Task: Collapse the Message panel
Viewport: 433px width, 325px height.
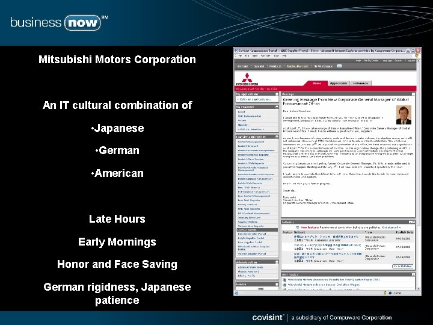Action: [413, 94]
